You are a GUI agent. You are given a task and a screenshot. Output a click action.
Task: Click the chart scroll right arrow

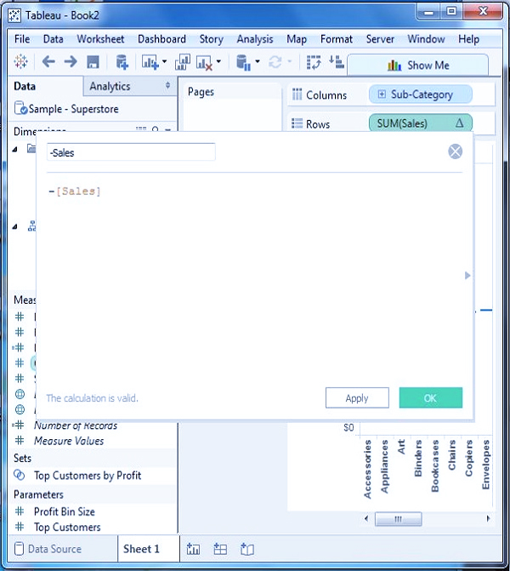488,518
